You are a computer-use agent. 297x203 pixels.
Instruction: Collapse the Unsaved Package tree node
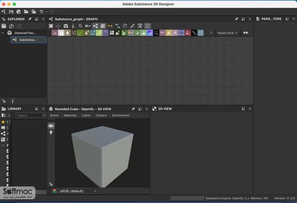(x=3, y=33)
